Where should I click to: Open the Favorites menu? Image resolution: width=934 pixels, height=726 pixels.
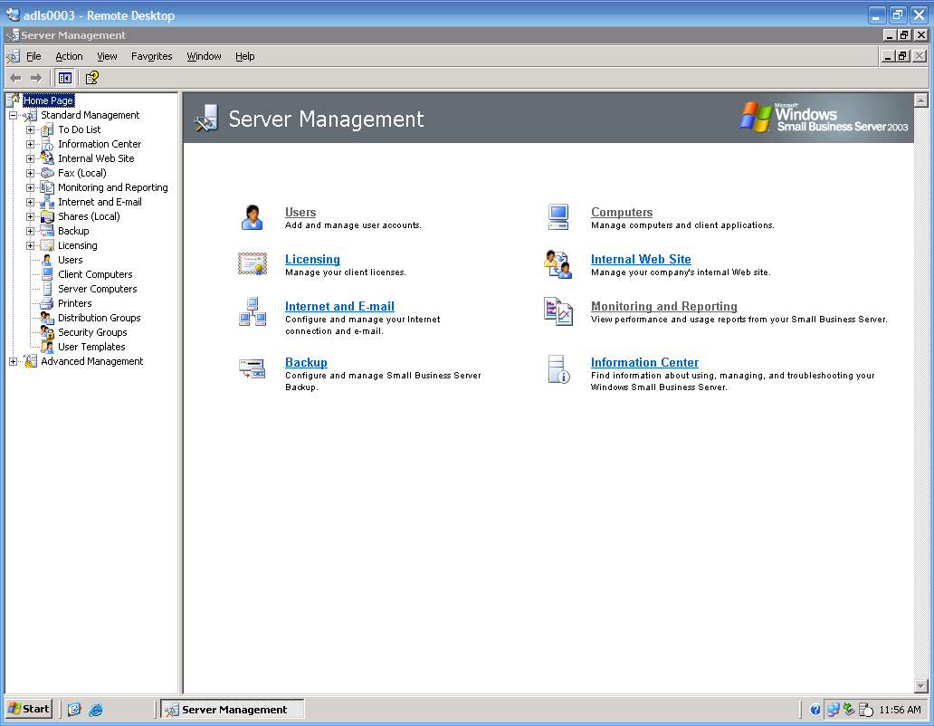tap(151, 56)
